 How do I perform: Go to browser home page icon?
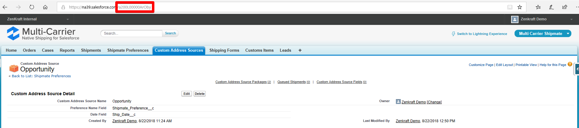(x=45, y=7)
